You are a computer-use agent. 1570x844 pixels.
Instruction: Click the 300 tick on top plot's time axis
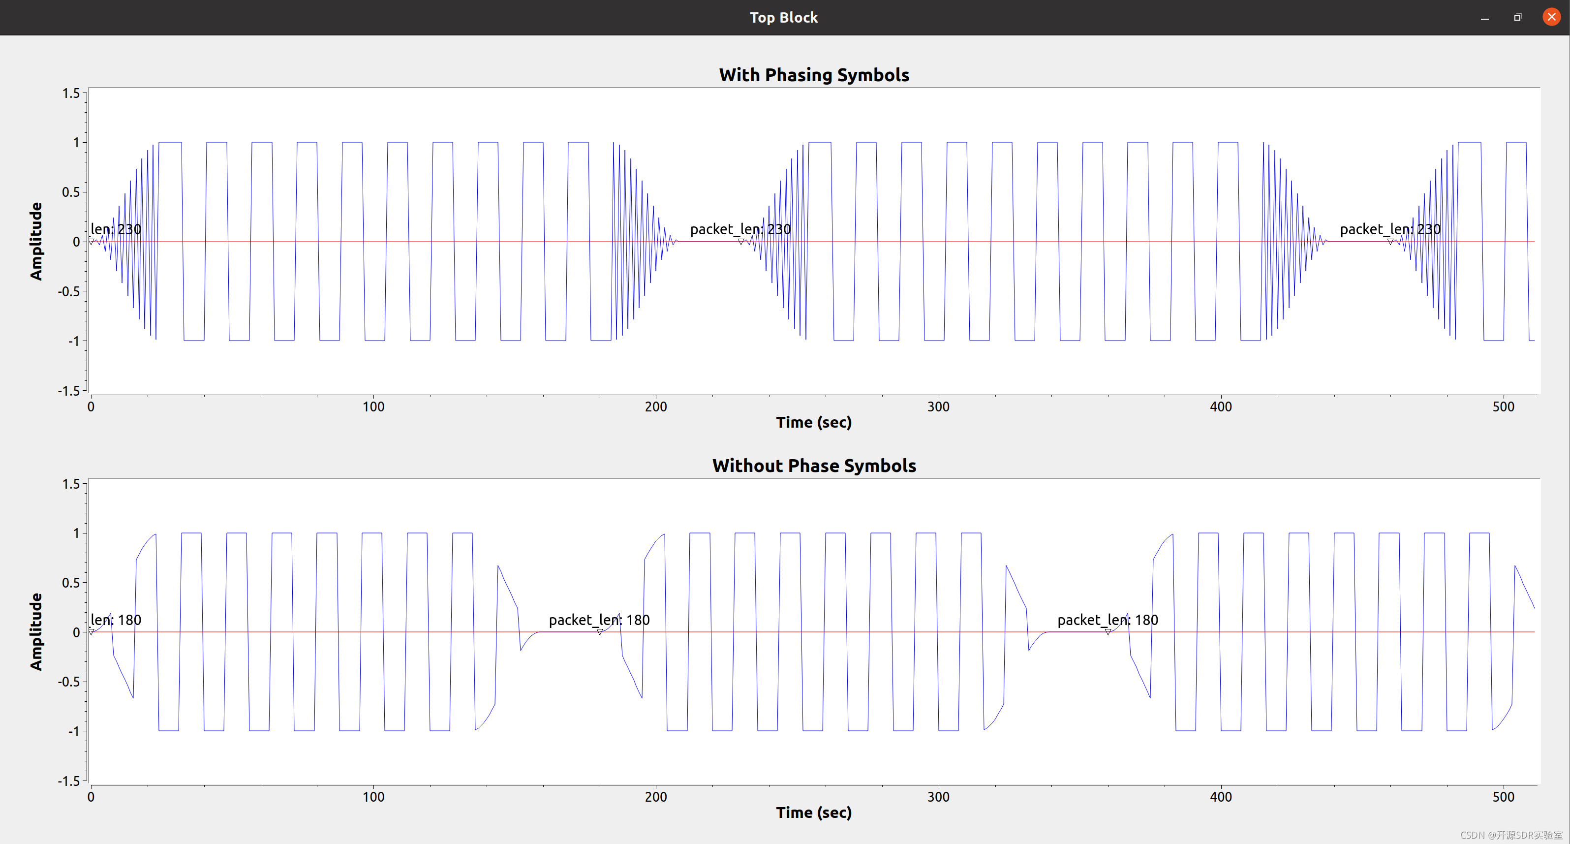click(x=938, y=407)
